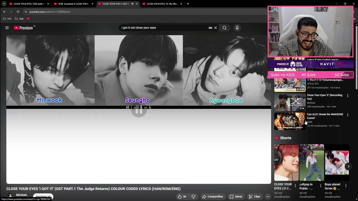This screenshot has height=201, width=358.
Task: Open options for Kpop in Public short
Action: 320,186
